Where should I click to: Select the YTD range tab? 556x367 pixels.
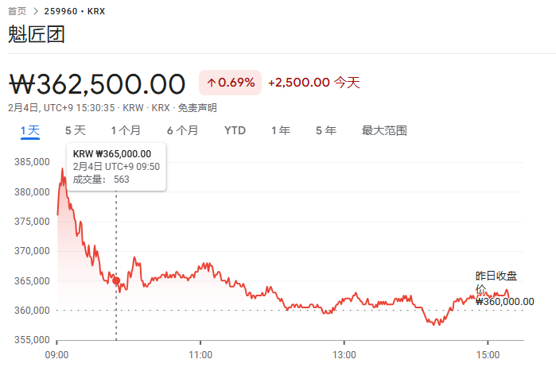(x=235, y=130)
